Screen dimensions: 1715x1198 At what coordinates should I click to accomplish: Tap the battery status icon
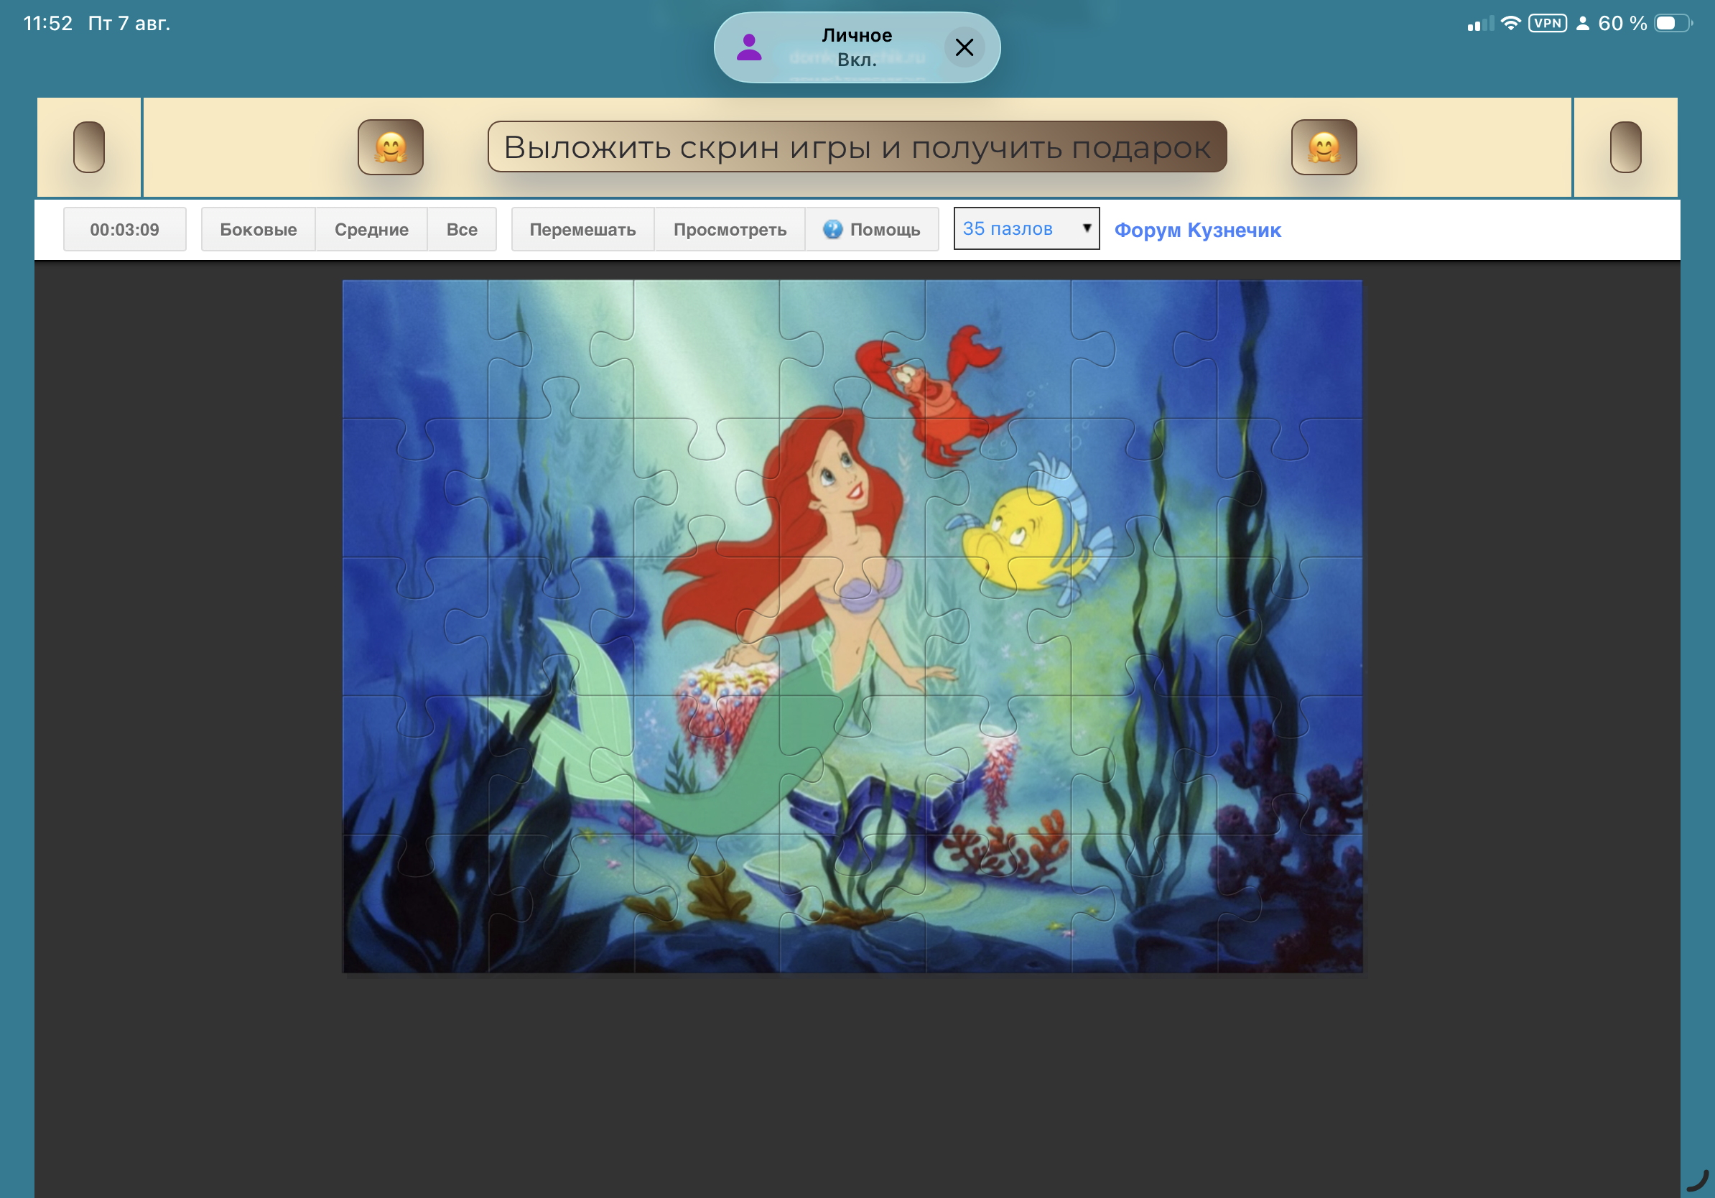coord(1673,23)
